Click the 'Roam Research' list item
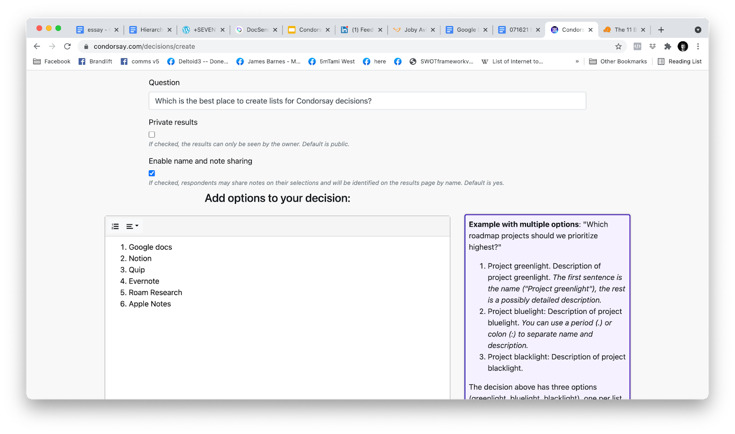 coord(155,293)
